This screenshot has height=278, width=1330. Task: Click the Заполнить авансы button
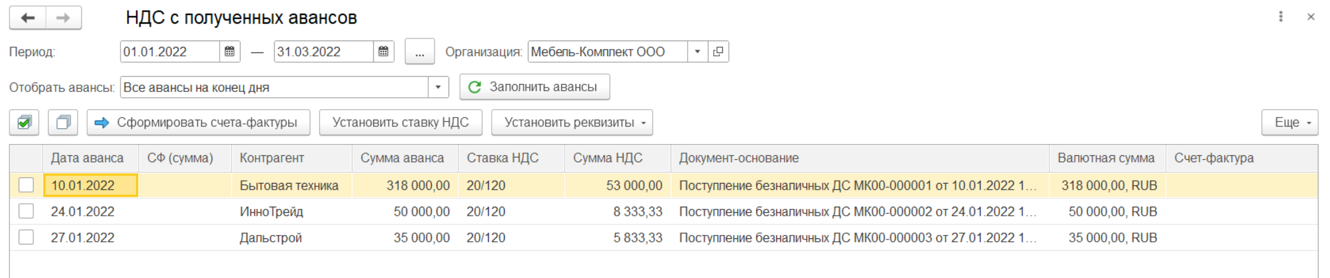pyautogui.click(x=534, y=87)
